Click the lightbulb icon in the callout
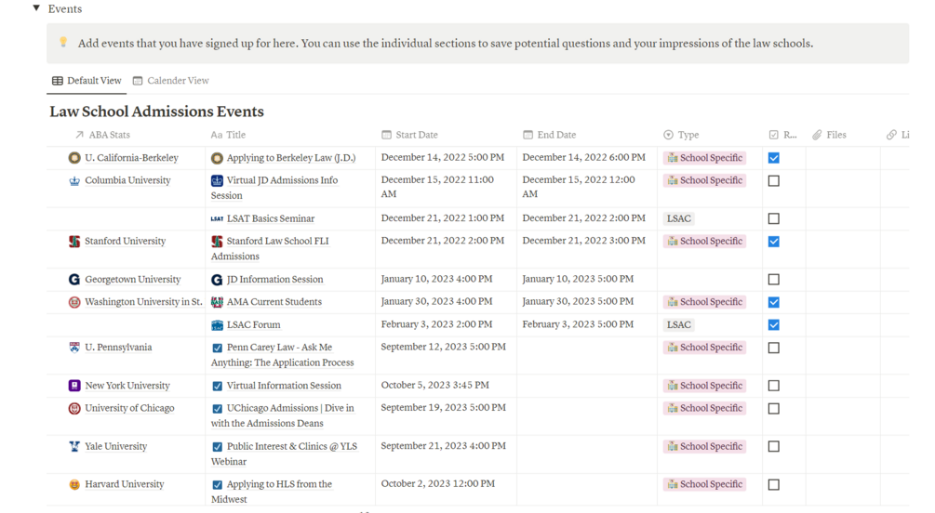The image size is (935, 513). pos(63,43)
